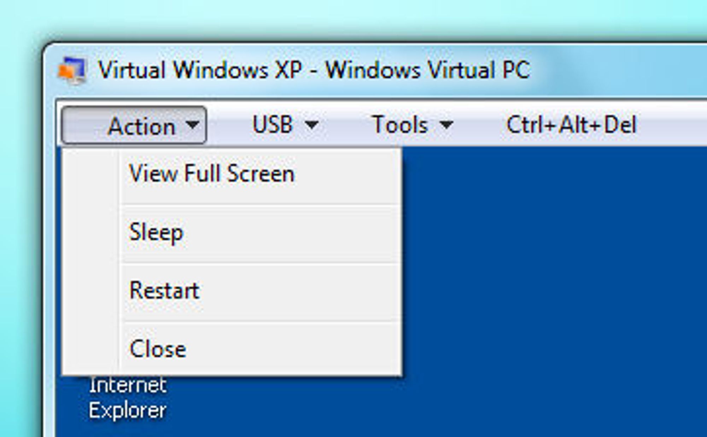
Task: Expand the USB dropdown arrow
Action: [312, 125]
